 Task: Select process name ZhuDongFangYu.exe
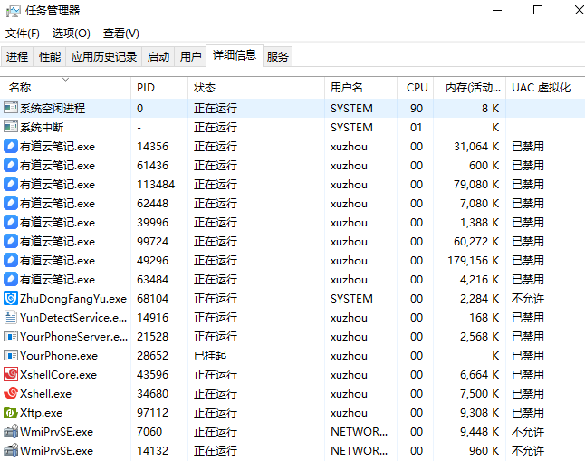pos(73,299)
